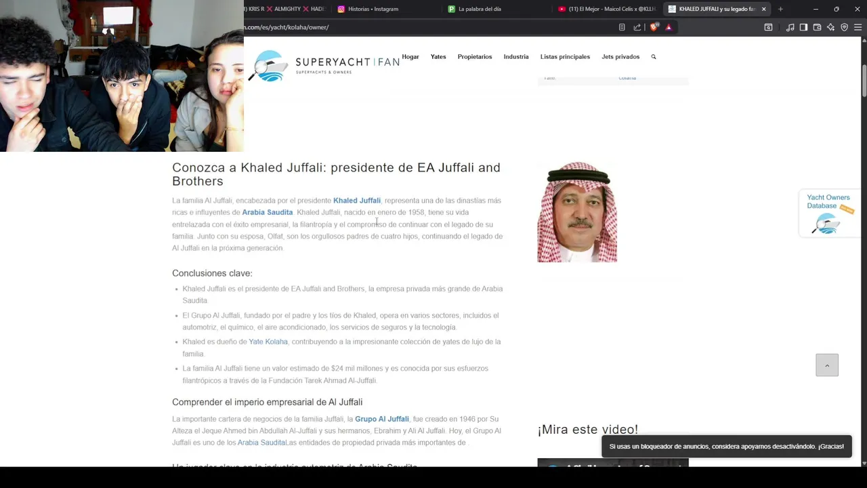The width and height of the screenshot is (867, 488).
Task: Click the Comprender el imperio empresarial heading
Action: (x=267, y=402)
